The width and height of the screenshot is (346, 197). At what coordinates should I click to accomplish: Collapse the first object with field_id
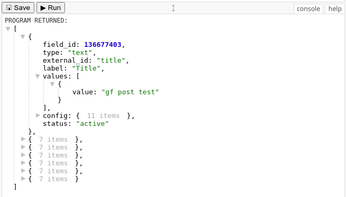[23, 37]
